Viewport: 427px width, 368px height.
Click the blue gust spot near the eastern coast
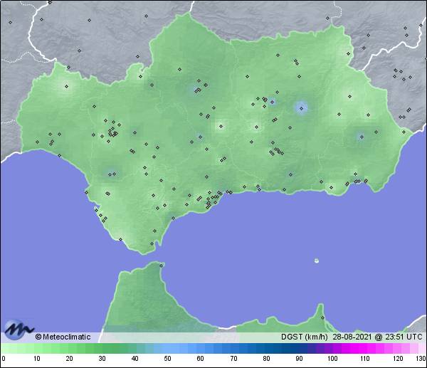click(361, 135)
